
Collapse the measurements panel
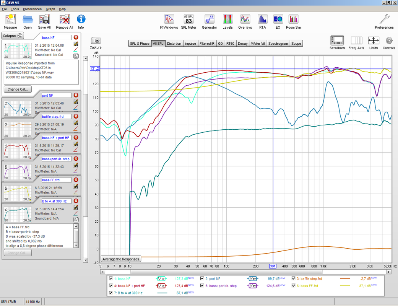[x=13, y=36]
